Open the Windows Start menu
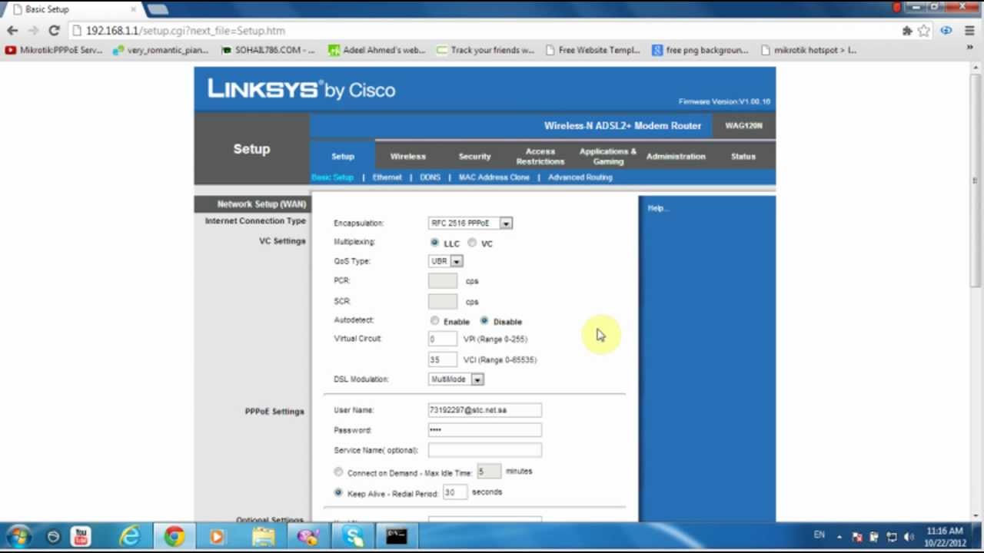 click(x=18, y=536)
